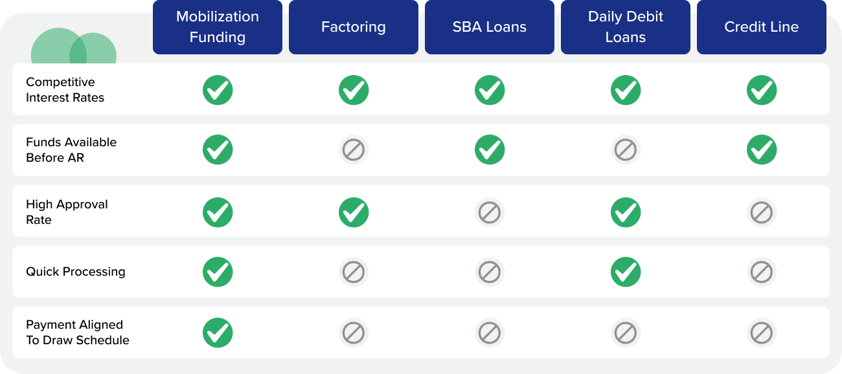Select the Factoring column header

(x=354, y=27)
